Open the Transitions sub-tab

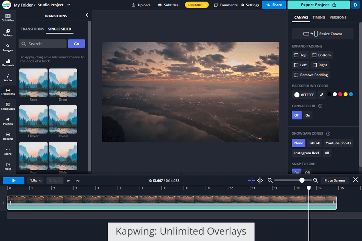tap(32, 29)
